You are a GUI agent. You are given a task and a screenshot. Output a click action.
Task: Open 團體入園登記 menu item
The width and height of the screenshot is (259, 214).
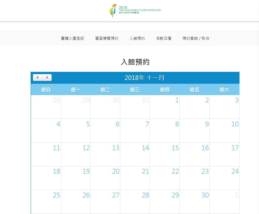(x=72, y=38)
